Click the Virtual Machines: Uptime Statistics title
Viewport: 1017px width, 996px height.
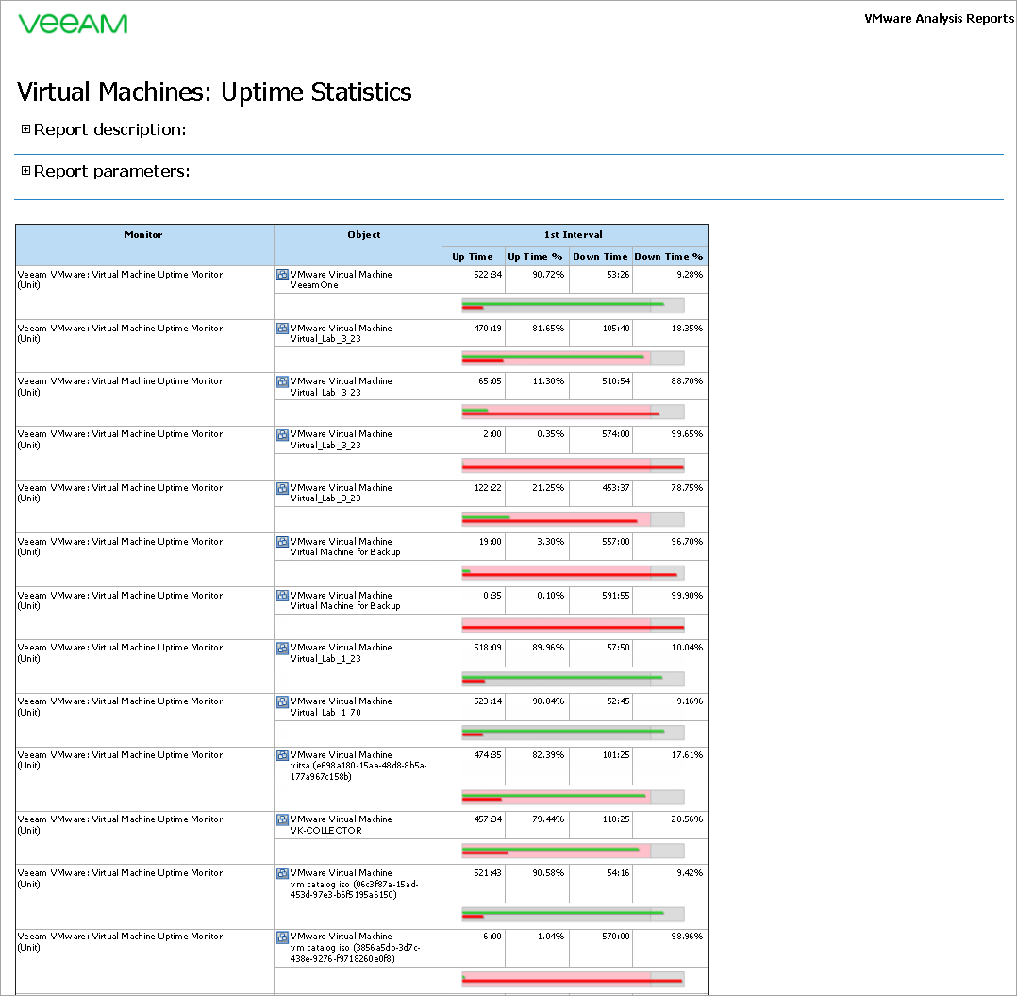click(x=214, y=93)
